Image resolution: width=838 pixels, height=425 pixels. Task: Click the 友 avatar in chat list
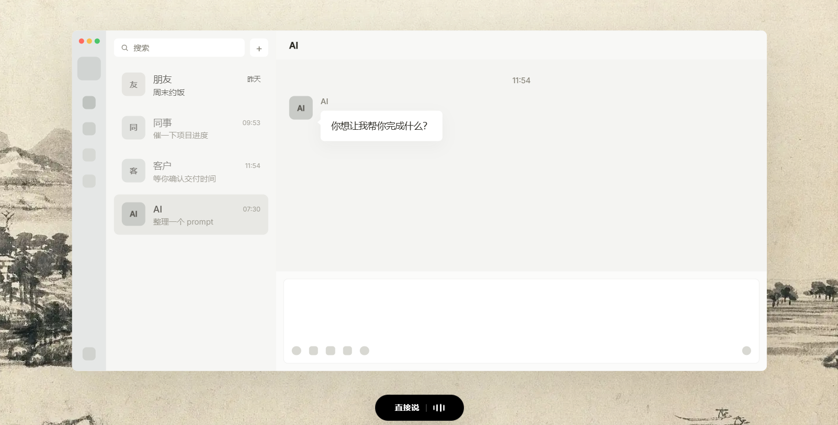133,84
